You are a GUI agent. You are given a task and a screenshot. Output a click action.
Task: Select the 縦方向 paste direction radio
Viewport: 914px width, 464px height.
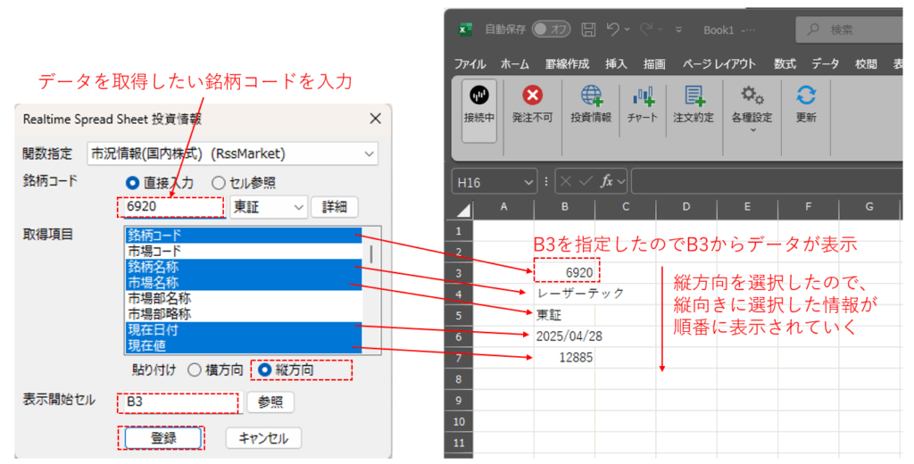pos(264,370)
